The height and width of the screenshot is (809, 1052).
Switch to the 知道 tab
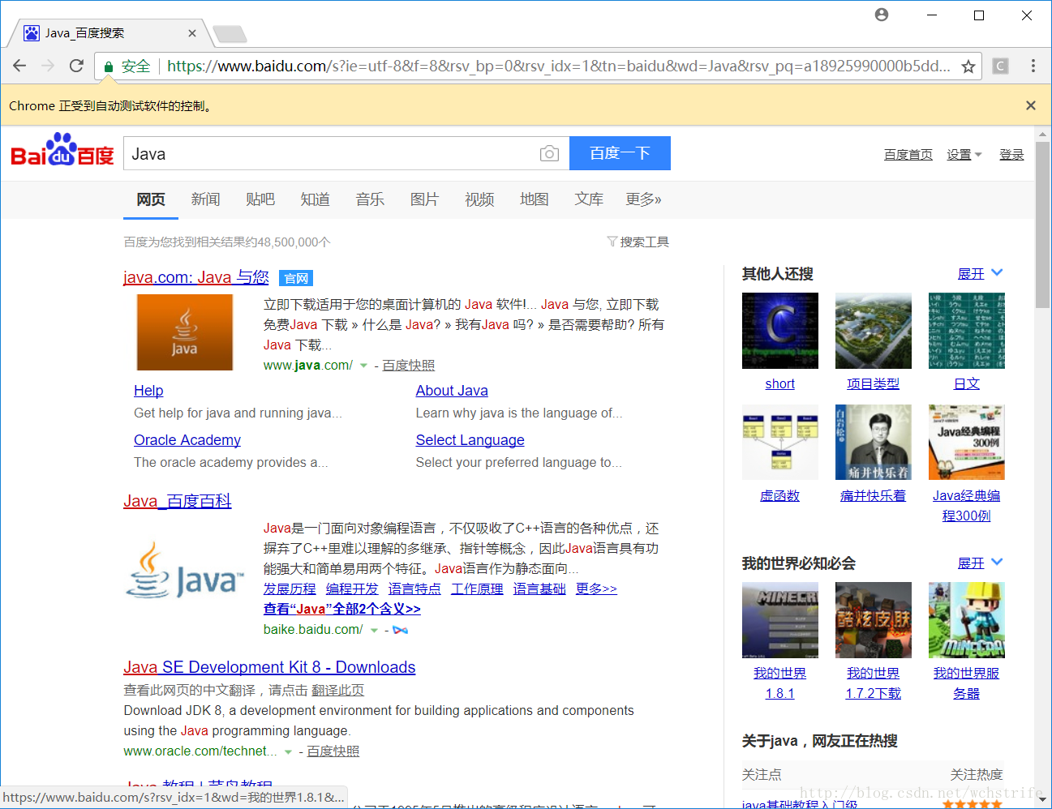coord(315,199)
